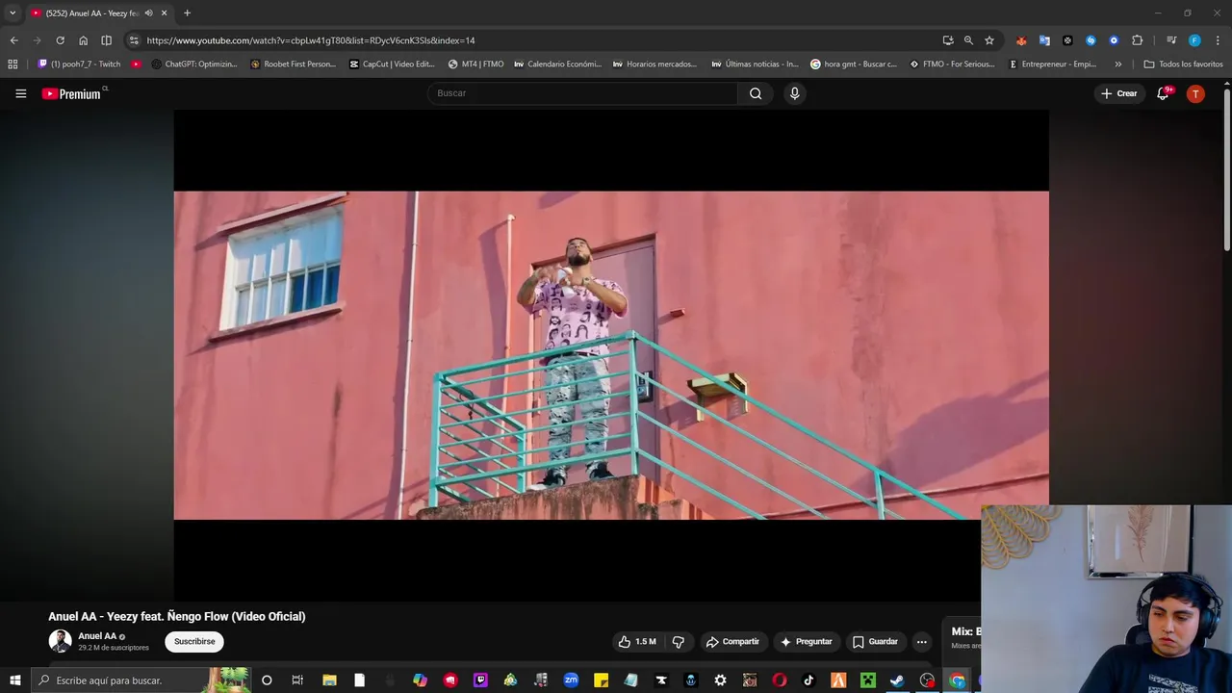Click the video player to pause
Viewport: 1232px width, 693px height.
611,355
